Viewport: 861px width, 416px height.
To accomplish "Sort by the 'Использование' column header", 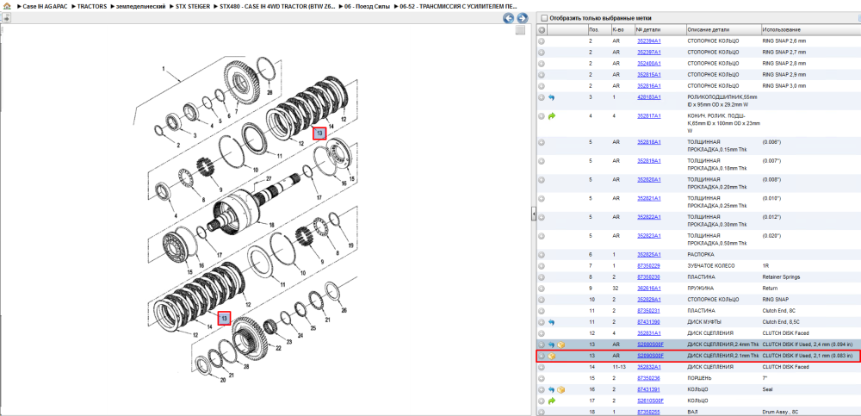I will 810,29.
